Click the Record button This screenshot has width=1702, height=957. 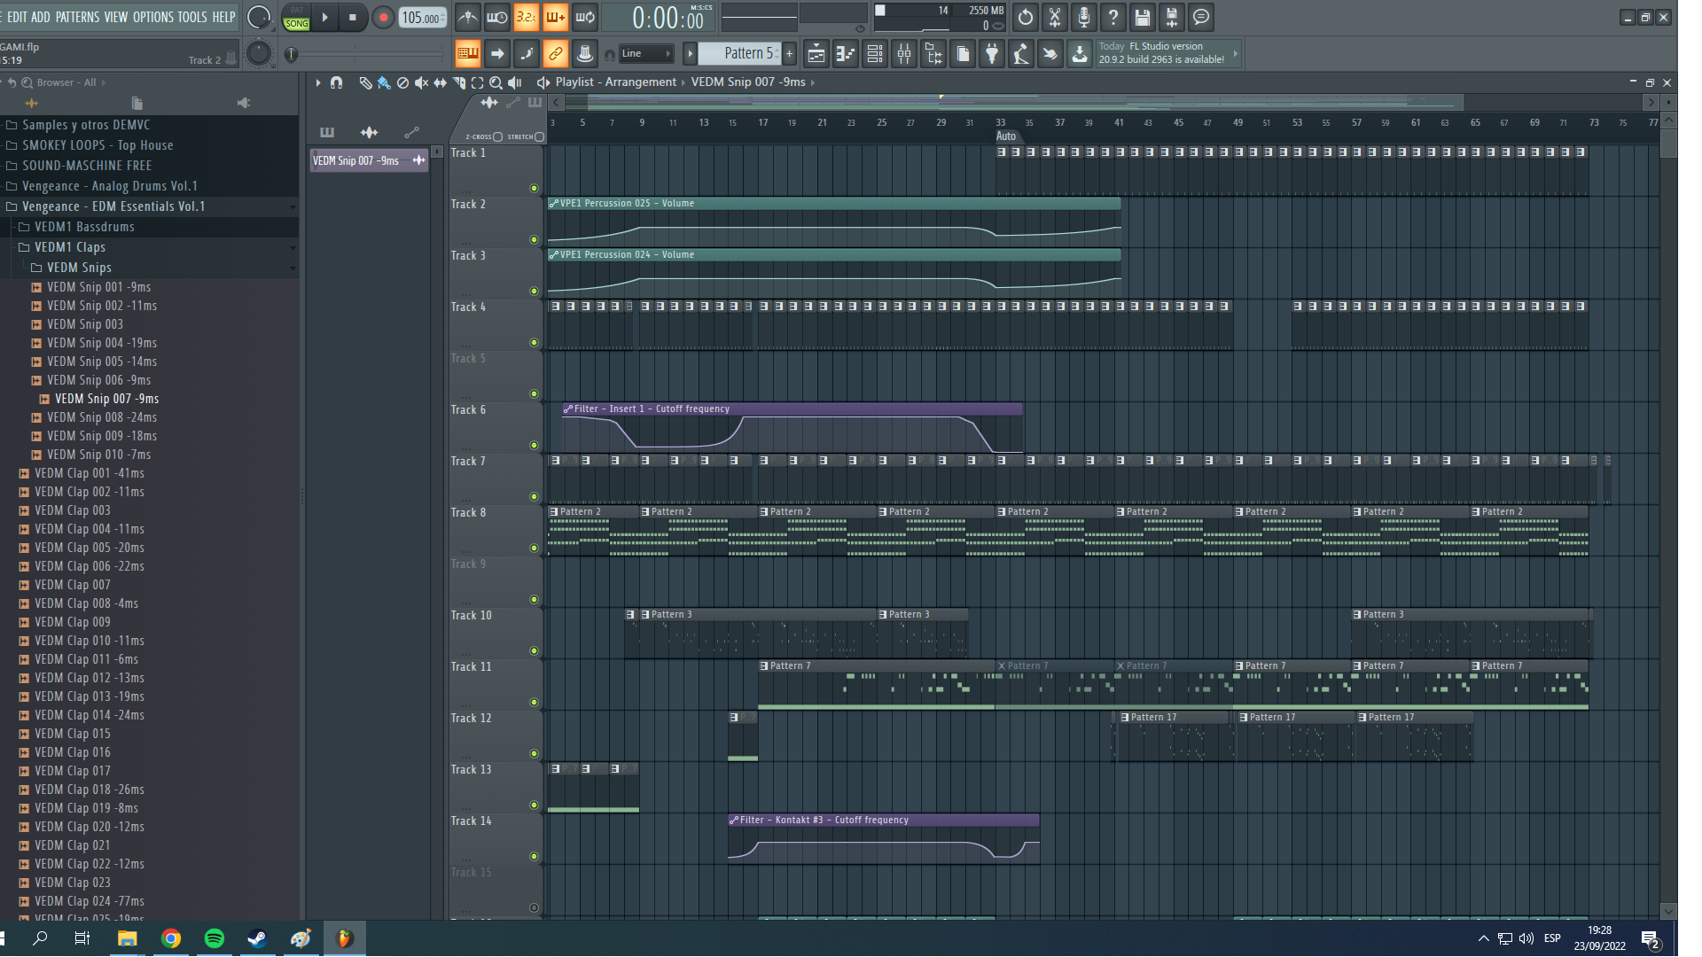point(383,18)
